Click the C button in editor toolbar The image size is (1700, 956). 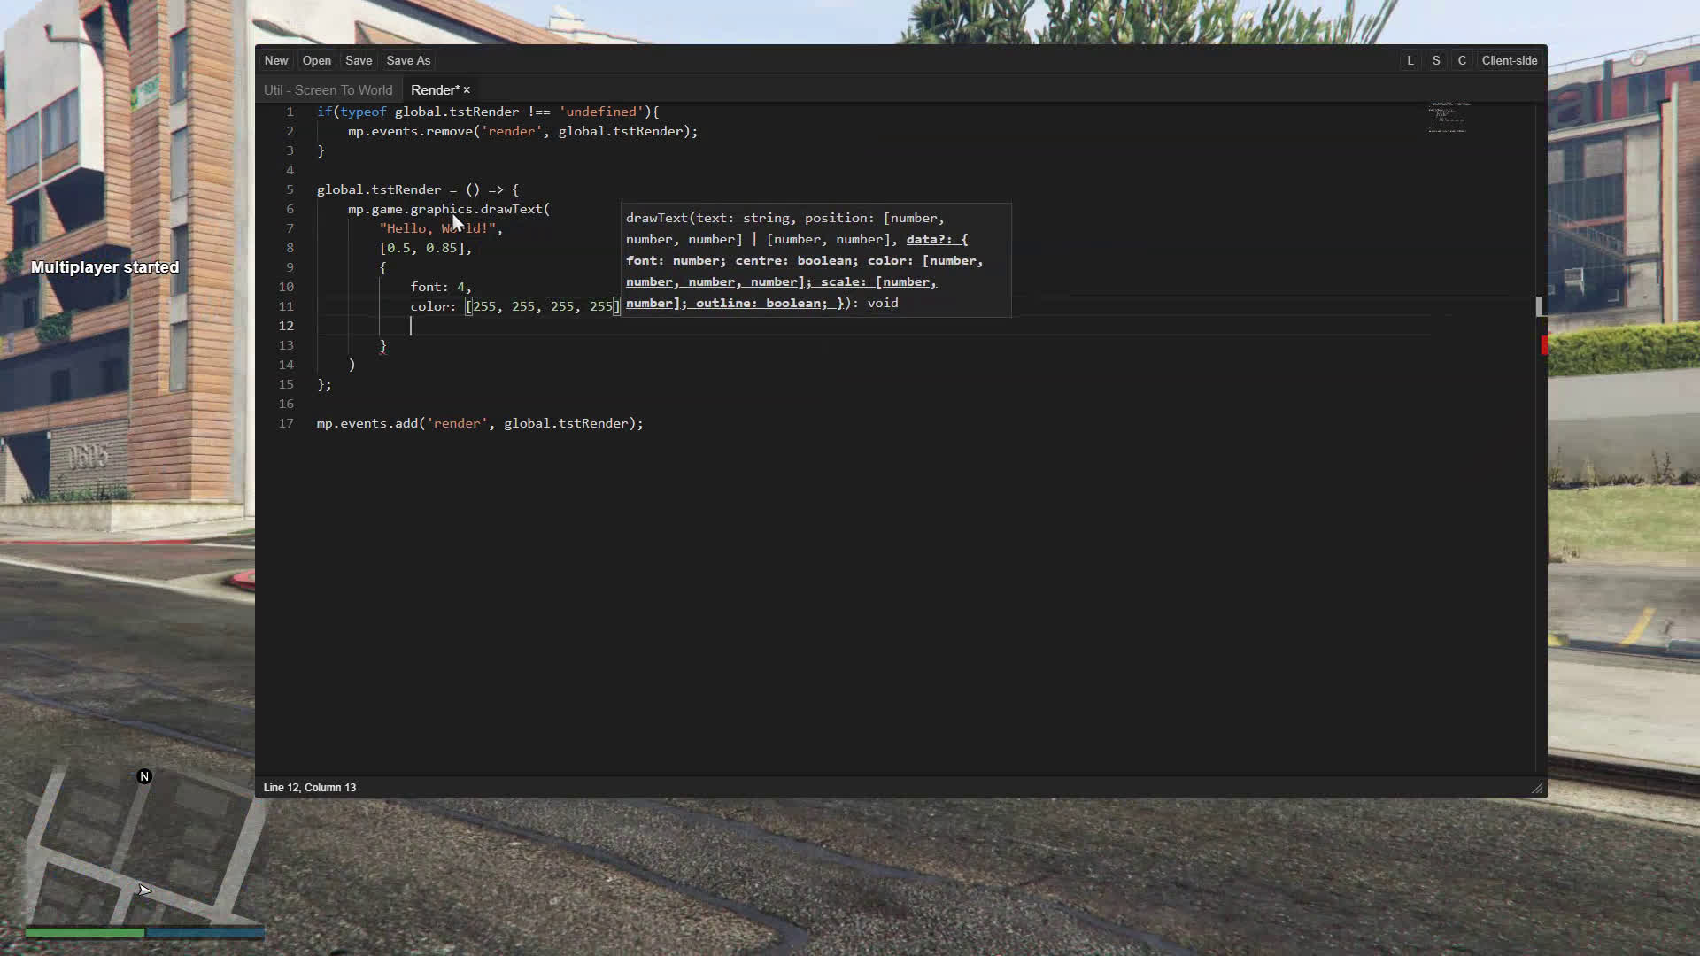tap(1462, 60)
